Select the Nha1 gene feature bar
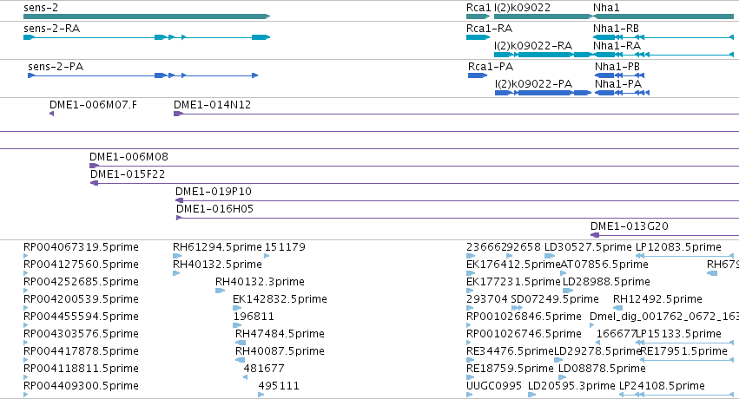 pos(663,16)
